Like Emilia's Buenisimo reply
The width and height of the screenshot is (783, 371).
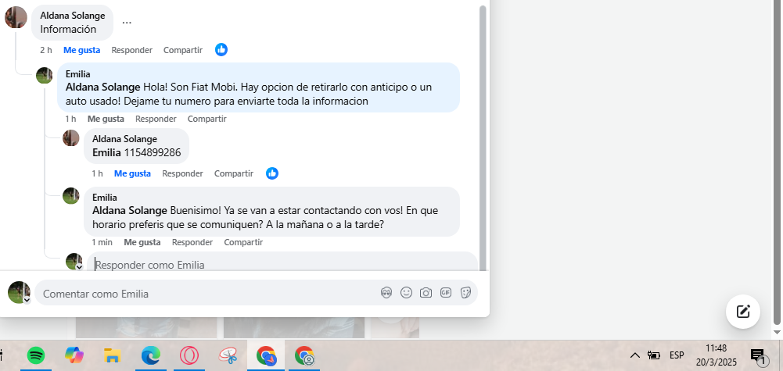pos(142,242)
